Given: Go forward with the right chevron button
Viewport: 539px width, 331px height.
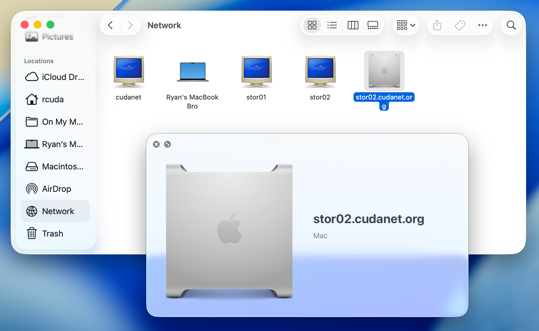Looking at the screenshot, I should pos(130,25).
